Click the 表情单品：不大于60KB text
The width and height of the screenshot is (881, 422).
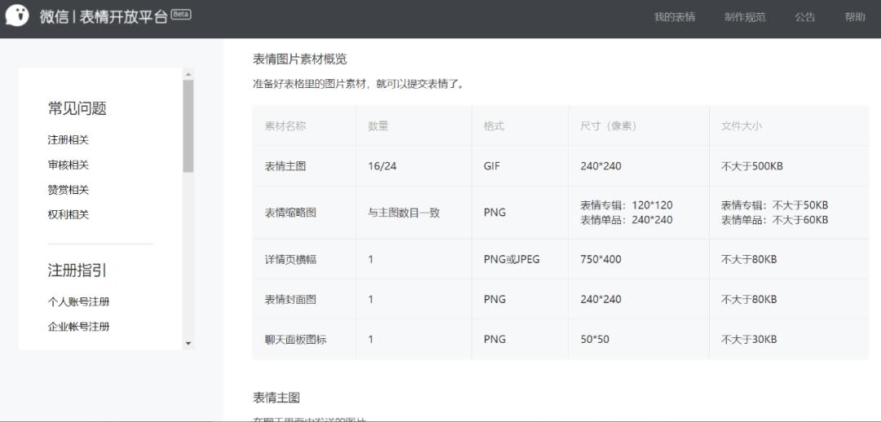(x=775, y=220)
